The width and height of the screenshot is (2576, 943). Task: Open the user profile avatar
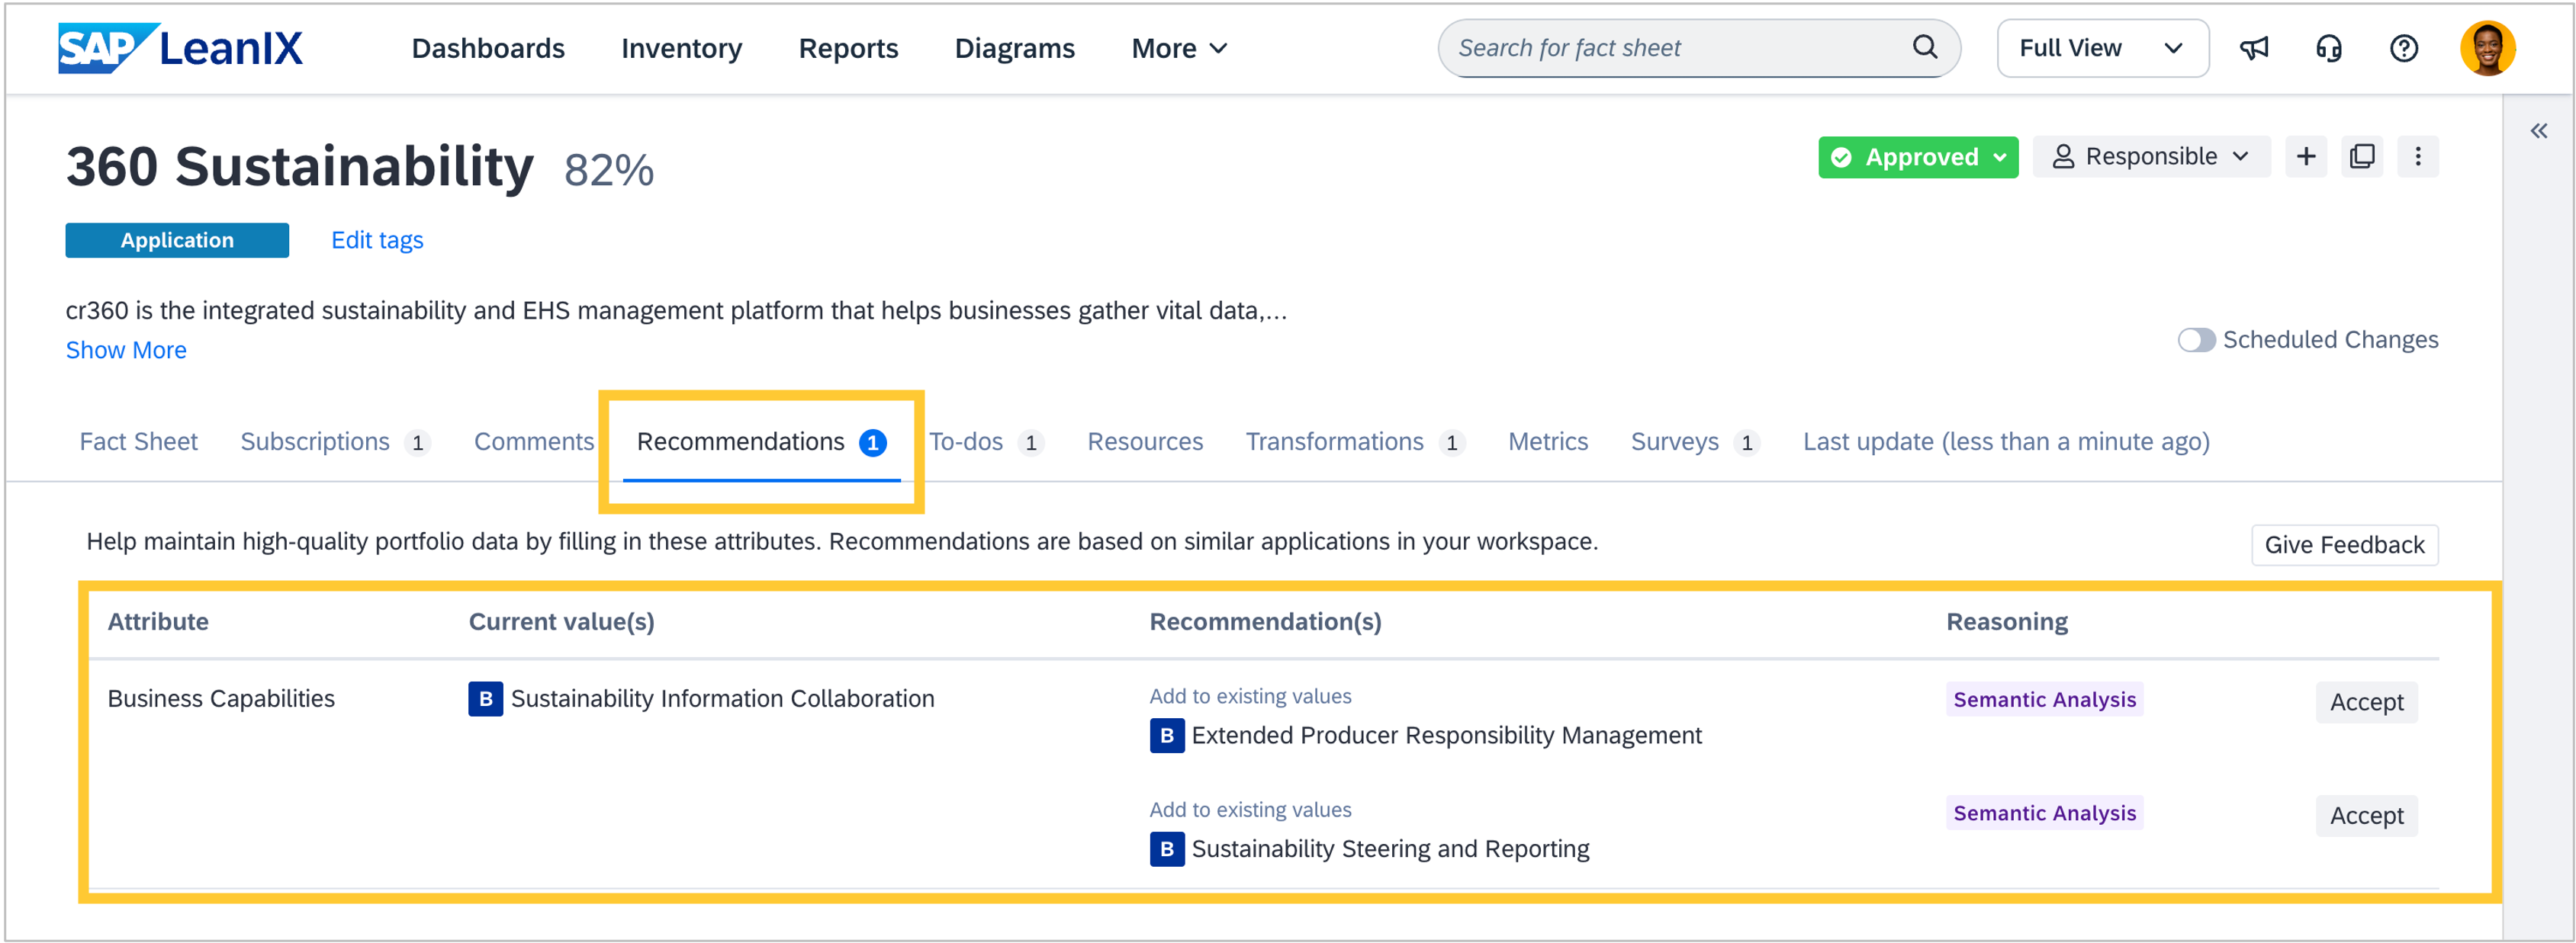(2487, 48)
